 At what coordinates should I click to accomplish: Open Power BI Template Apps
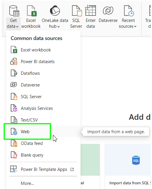click(x=43, y=169)
